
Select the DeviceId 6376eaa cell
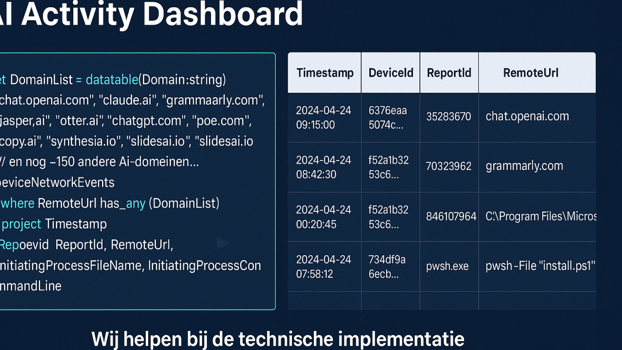[x=388, y=118]
